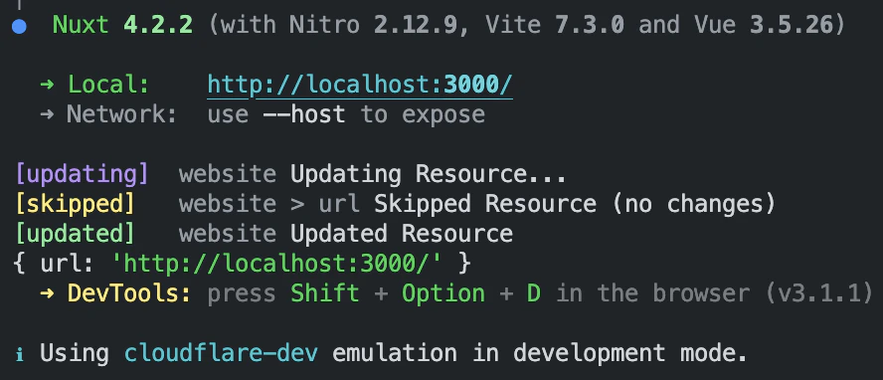Open the http://localhost:3000/ Local link
Viewport: 883px width, 380px height.
360,85
